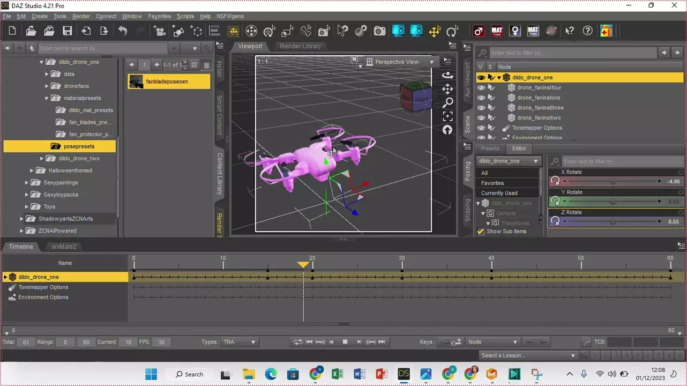687x386 pixels.
Task: Click the Save +1 incremental icon
Action: (606, 31)
